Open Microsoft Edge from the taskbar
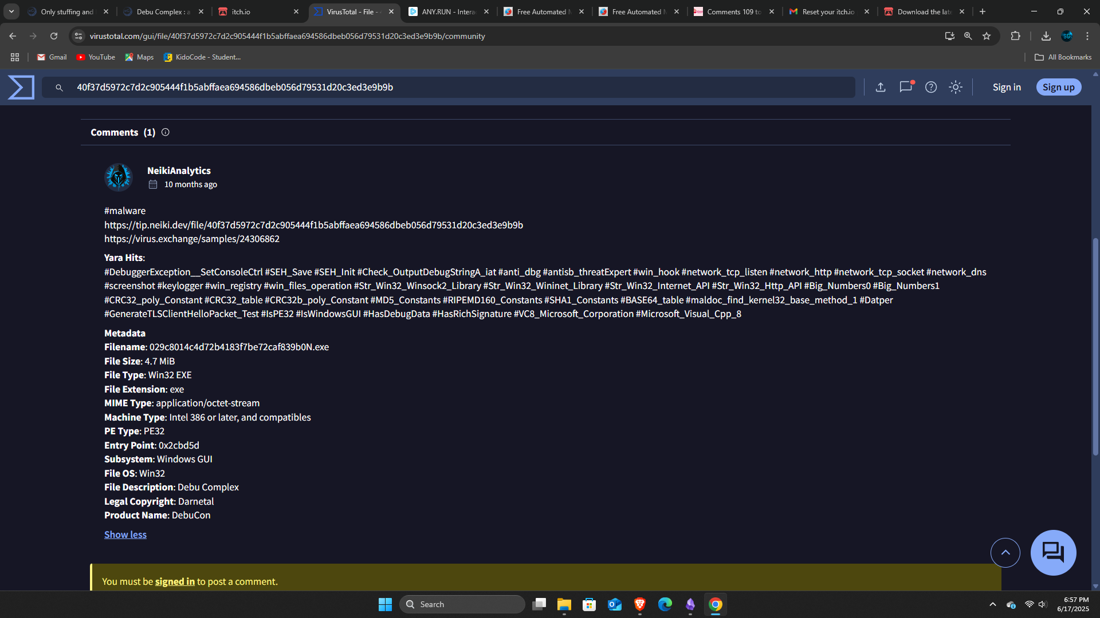The width and height of the screenshot is (1100, 618). [665, 604]
